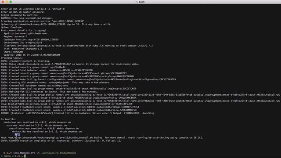The image size is (281, 158).
Task: Click 'sass was resolved to 3.5.5' line
Action: click(36, 125)
